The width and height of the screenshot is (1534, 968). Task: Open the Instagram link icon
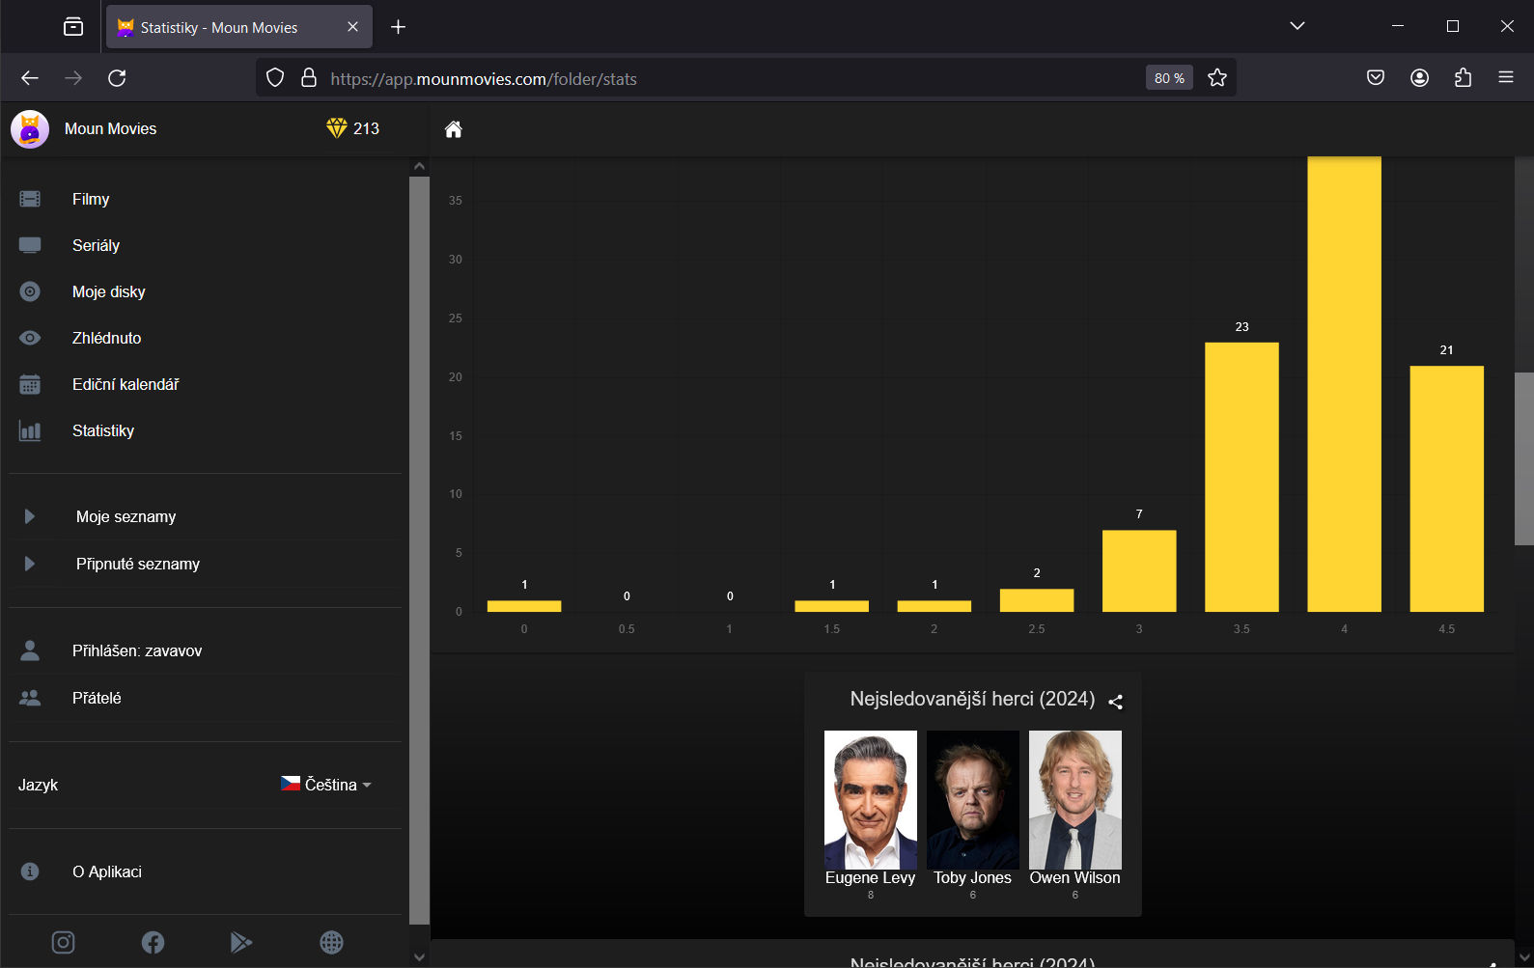(63, 942)
